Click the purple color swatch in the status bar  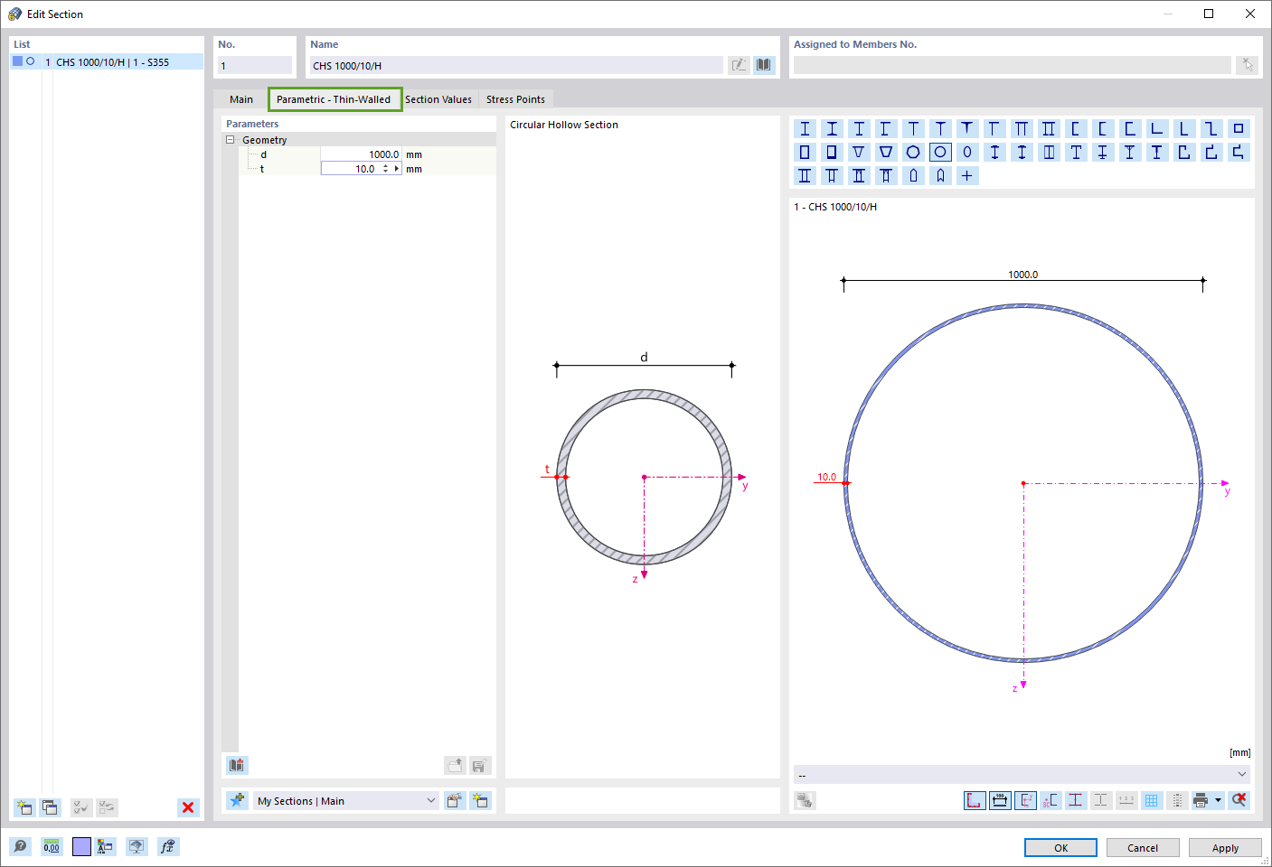pos(80,846)
